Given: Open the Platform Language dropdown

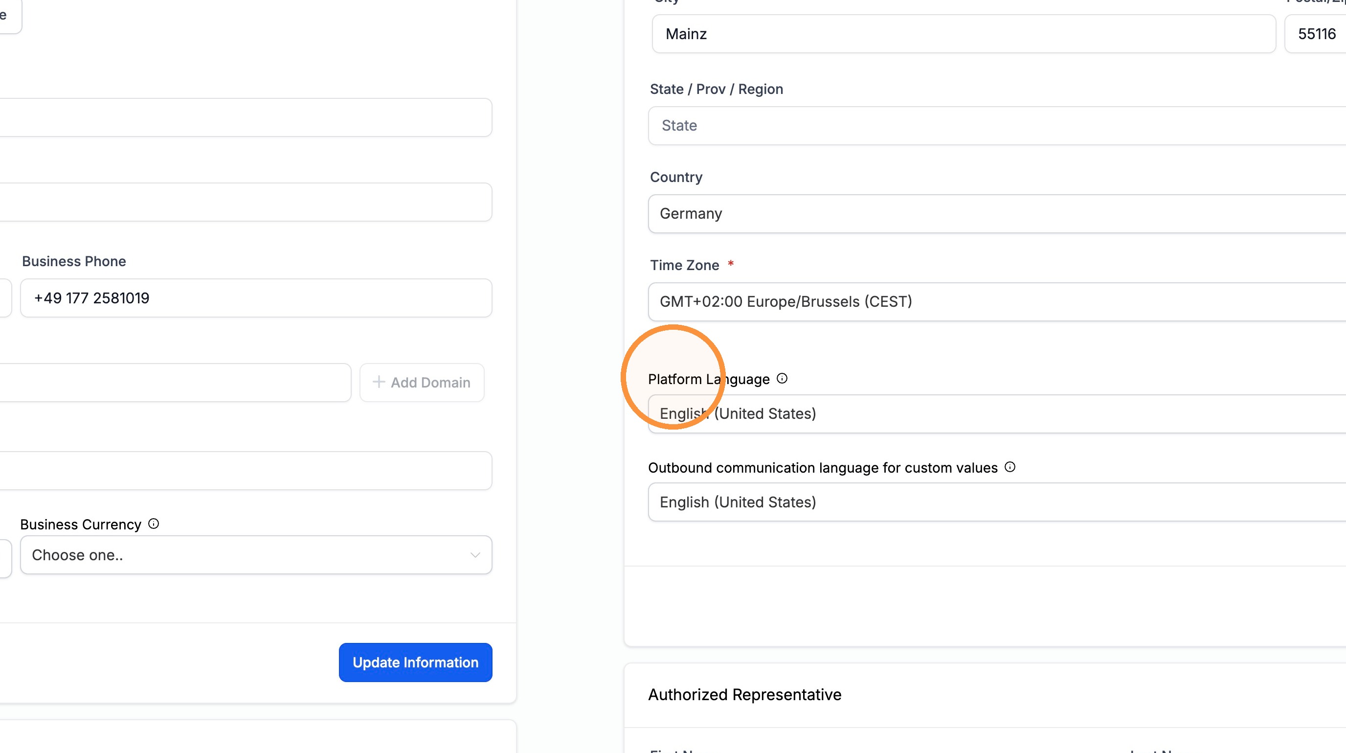Looking at the screenshot, I should 997,414.
